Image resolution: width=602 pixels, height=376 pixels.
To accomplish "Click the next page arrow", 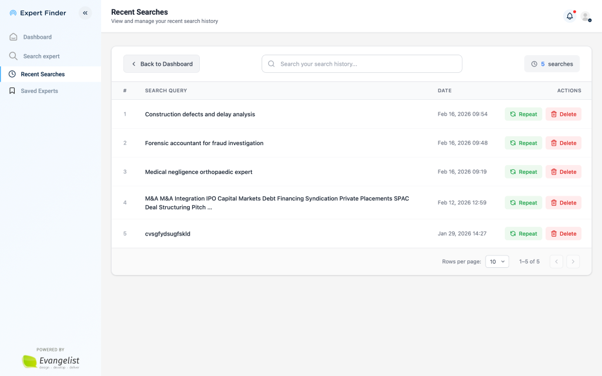I will (573, 261).
